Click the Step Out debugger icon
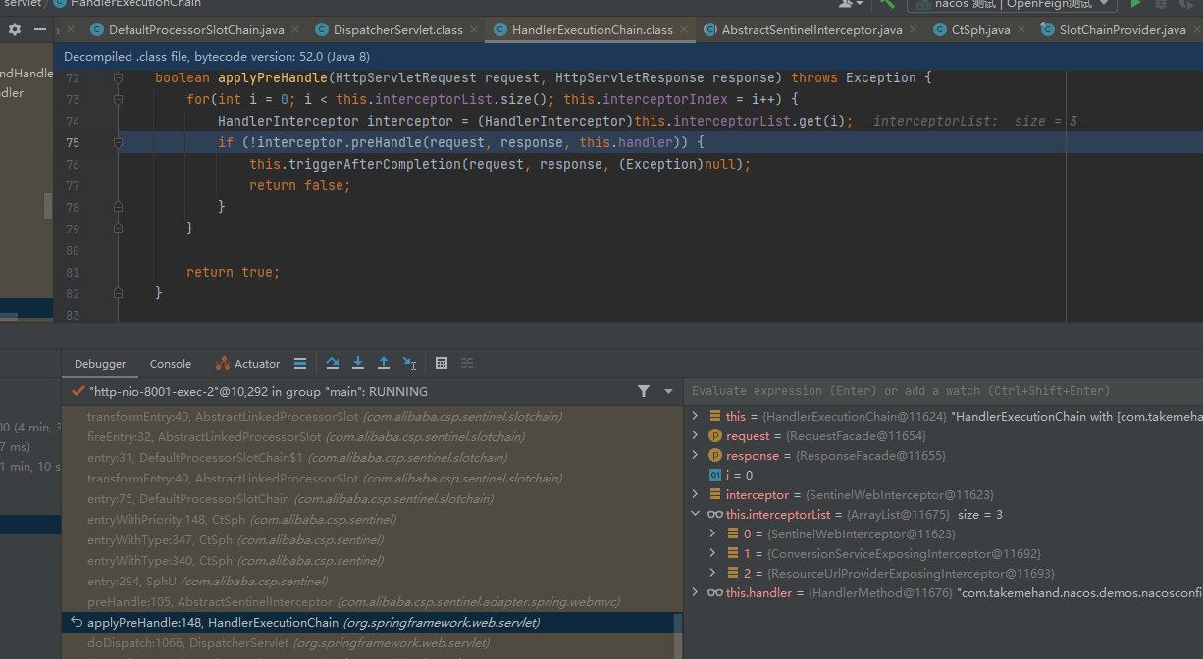 pyautogui.click(x=384, y=363)
